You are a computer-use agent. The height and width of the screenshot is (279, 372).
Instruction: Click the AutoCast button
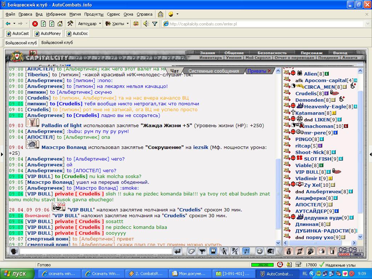tap(17, 33)
